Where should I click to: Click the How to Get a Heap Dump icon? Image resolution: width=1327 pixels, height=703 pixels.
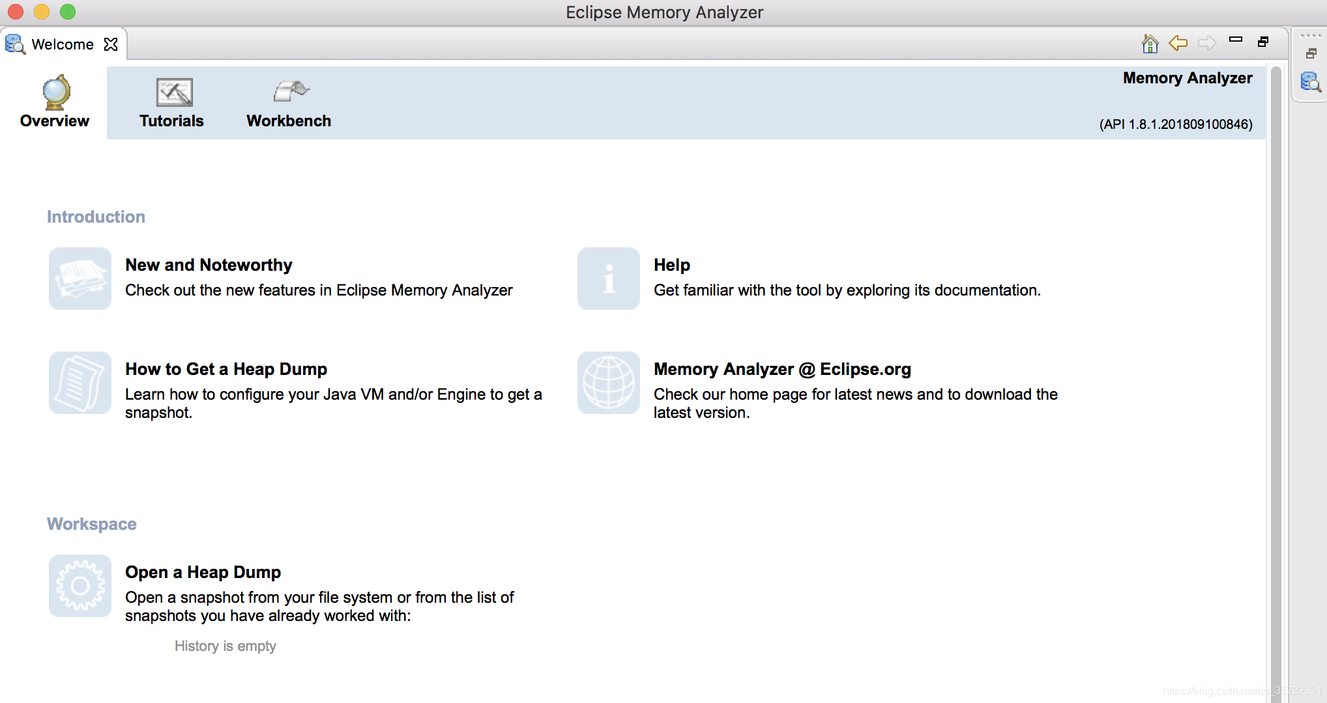[x=80, y=383]
